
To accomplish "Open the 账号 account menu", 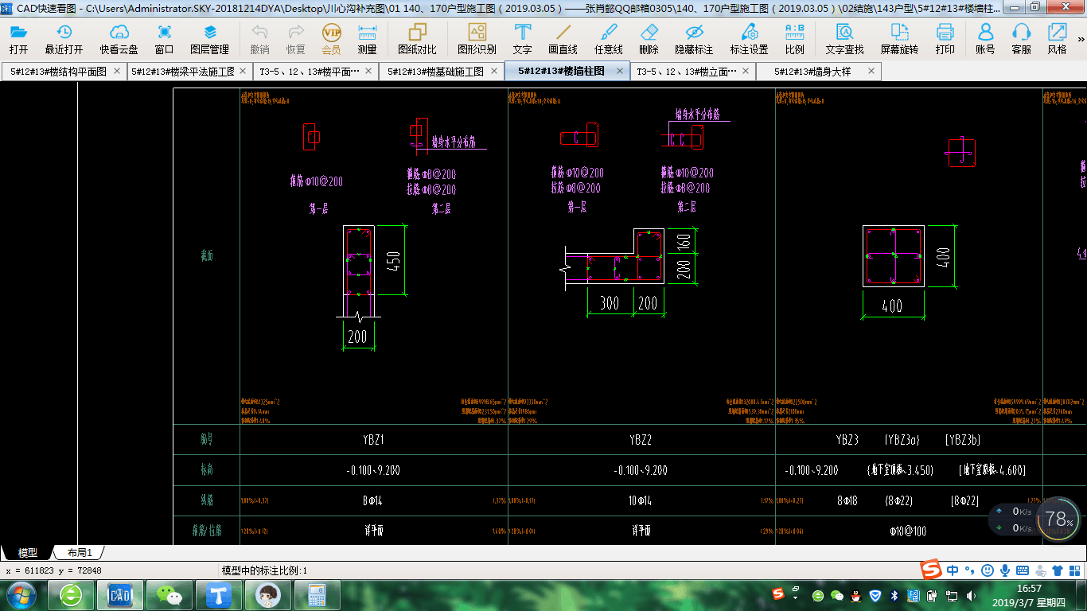I will pyautogui.click(x=985, y=39).
